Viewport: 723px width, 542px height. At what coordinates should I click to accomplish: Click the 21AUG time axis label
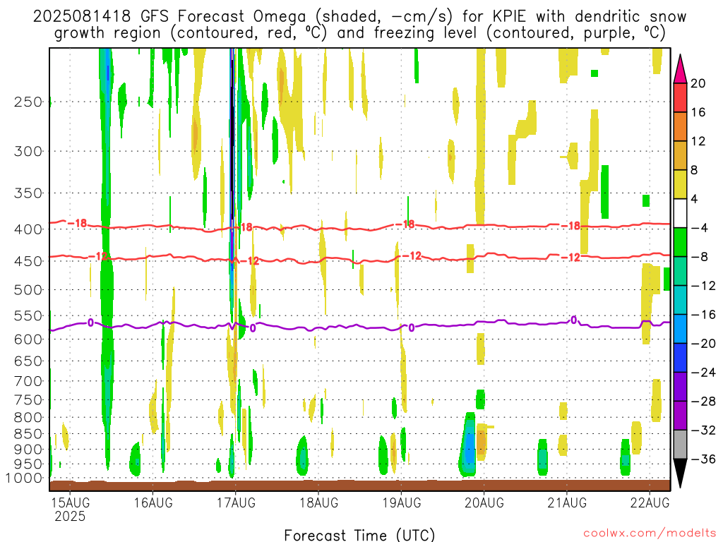[567, 502]
